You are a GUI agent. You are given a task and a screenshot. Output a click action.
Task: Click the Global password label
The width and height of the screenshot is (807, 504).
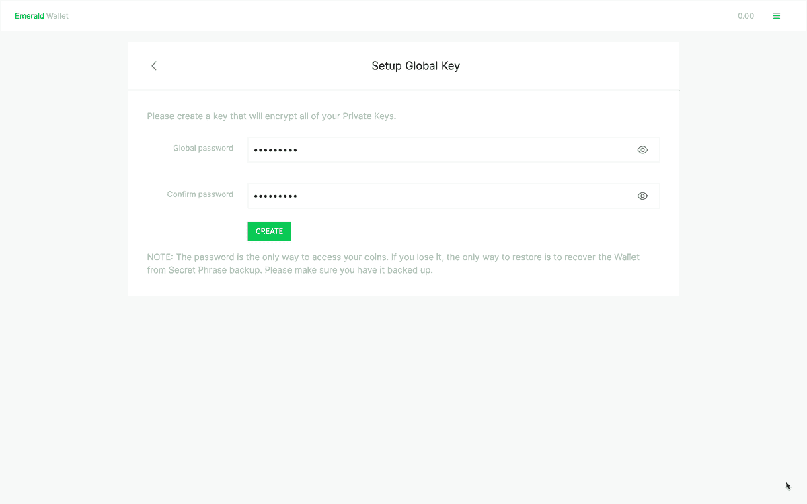[203, 148]
